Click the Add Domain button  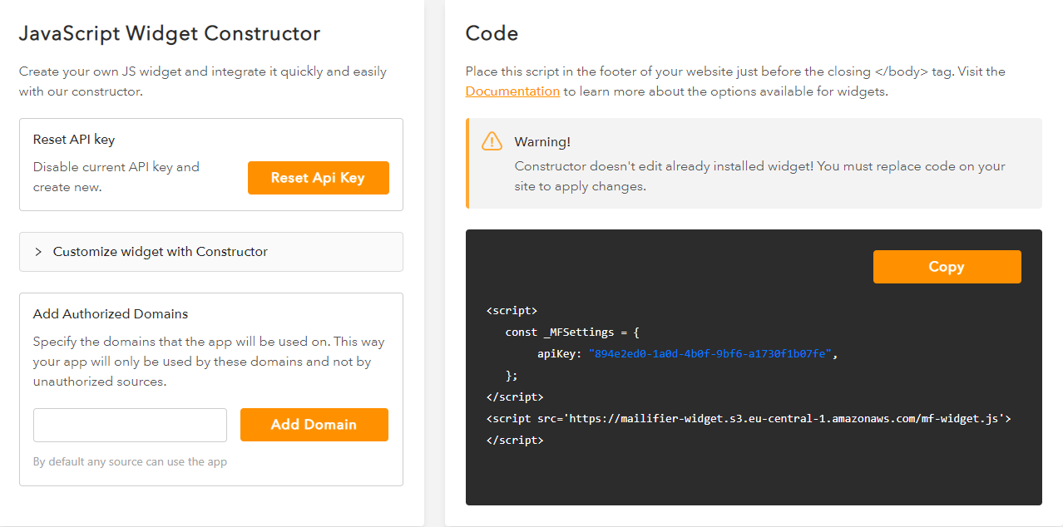tap(314, 425)
